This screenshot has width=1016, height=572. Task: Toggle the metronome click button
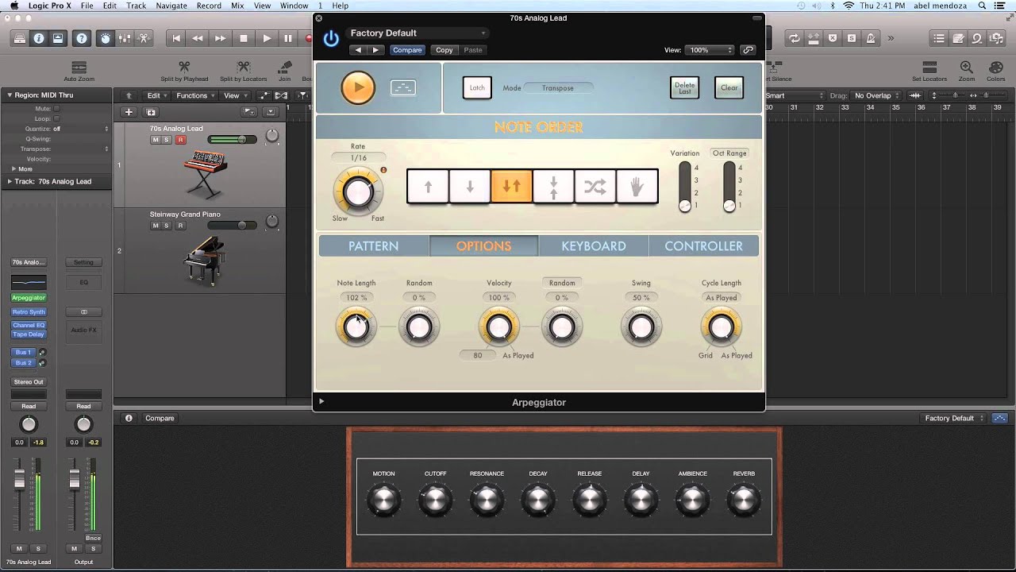pyautogui.click(x=871, y=38)
